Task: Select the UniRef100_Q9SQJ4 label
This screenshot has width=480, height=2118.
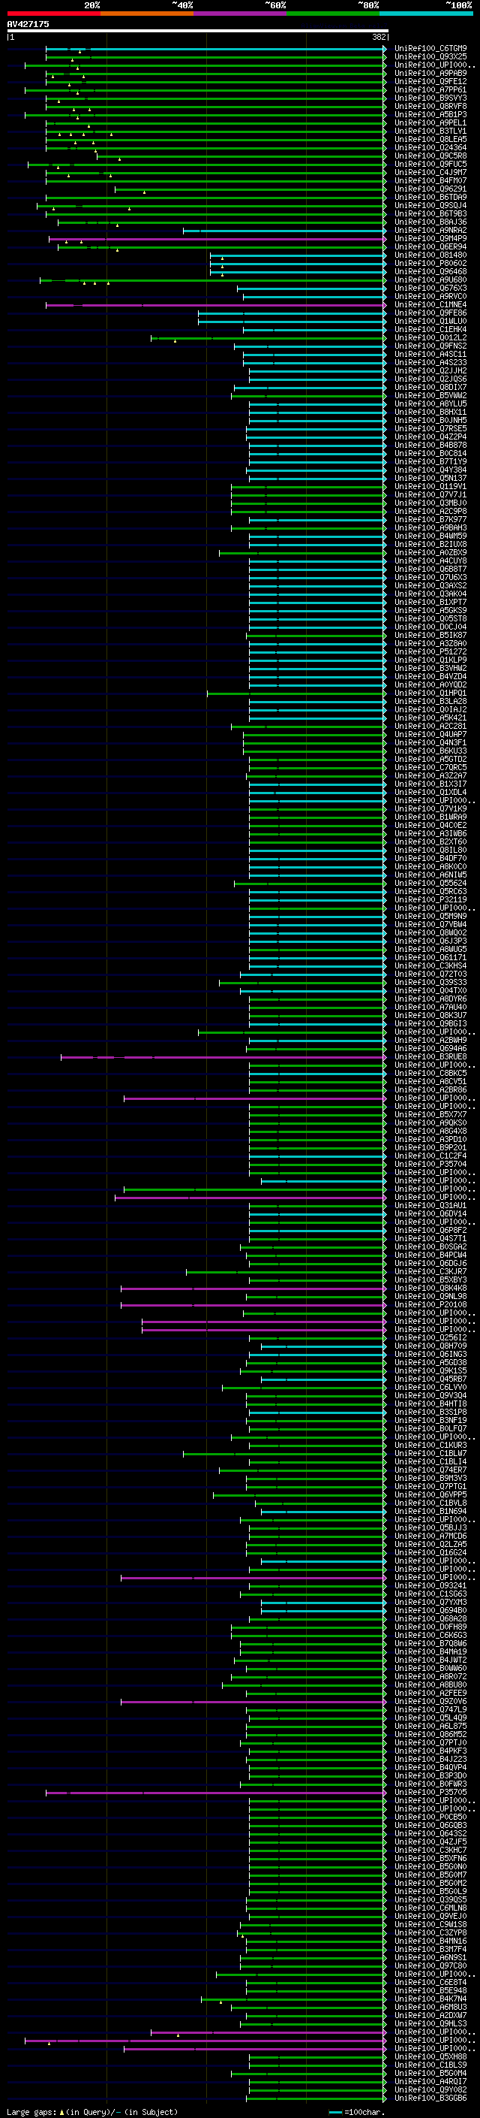Action: pos(430,206)
